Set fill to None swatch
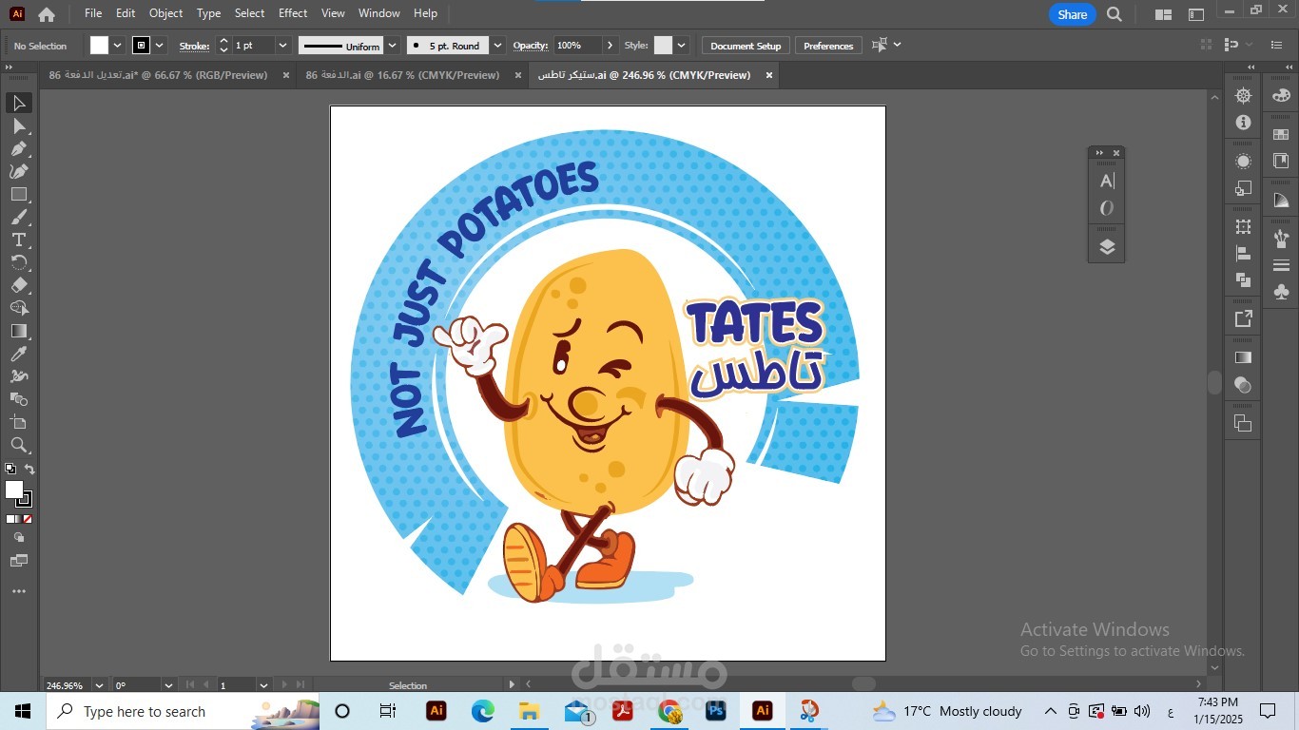 pos(27,519)
